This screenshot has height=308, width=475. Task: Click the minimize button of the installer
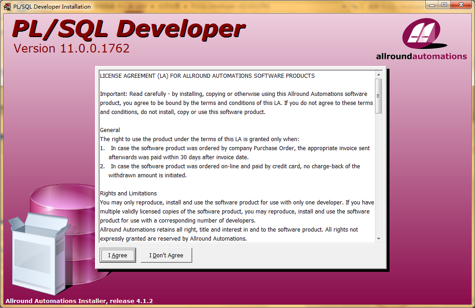pos(433,5)
